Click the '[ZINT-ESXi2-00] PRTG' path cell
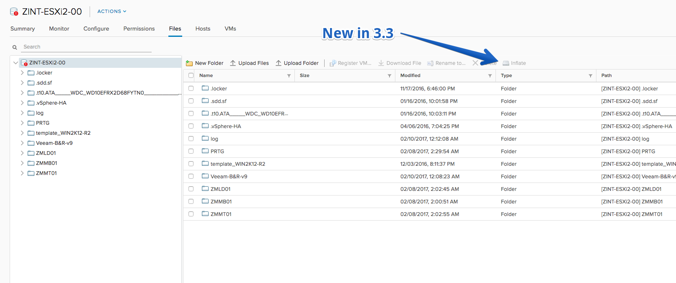The width and height of the screenshot is (676, 283). (x=628, y=152)
